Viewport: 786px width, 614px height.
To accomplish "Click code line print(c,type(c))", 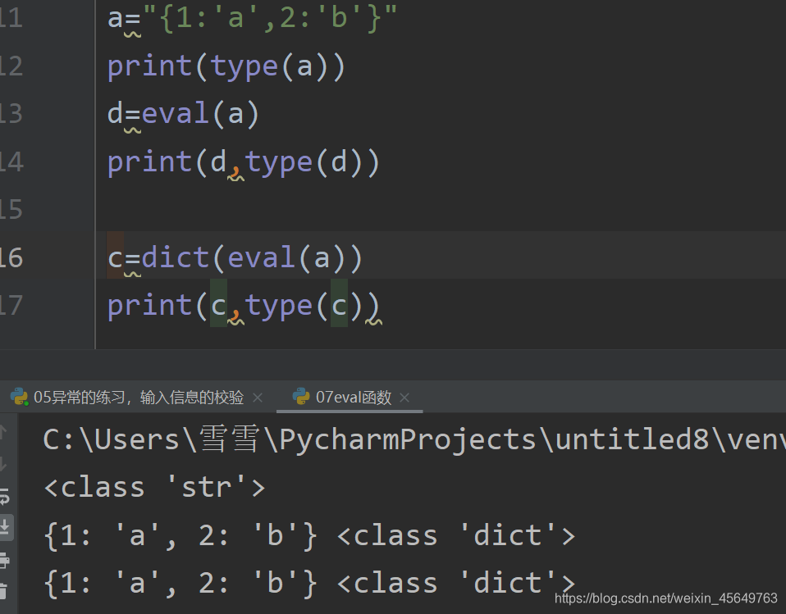I will point(244,306).
